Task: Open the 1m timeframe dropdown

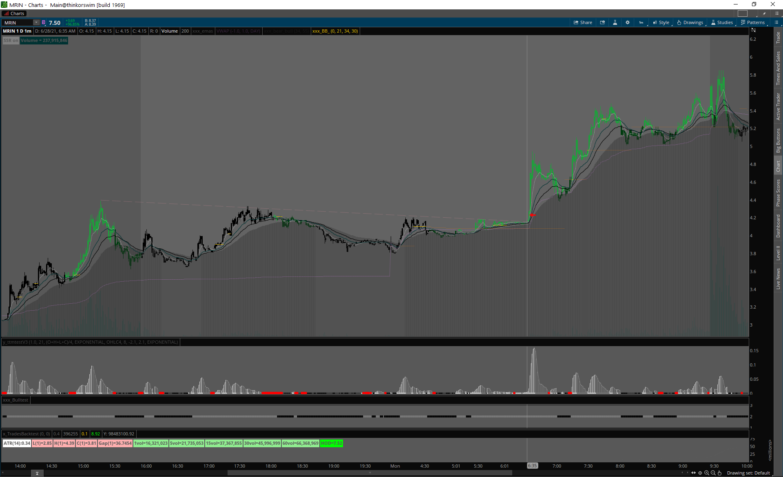Action: (x=641, y=22)
